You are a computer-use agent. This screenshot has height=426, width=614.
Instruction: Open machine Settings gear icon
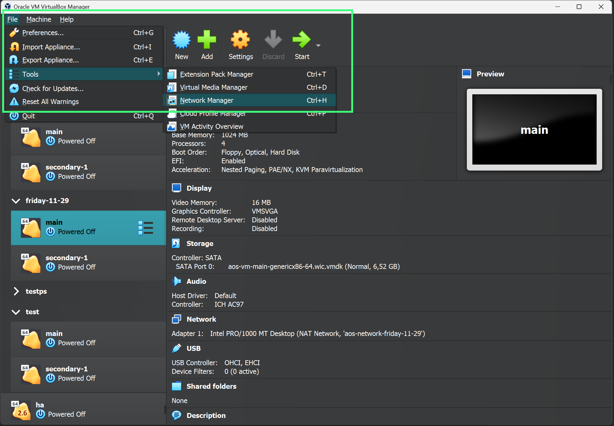click(240, 40)
